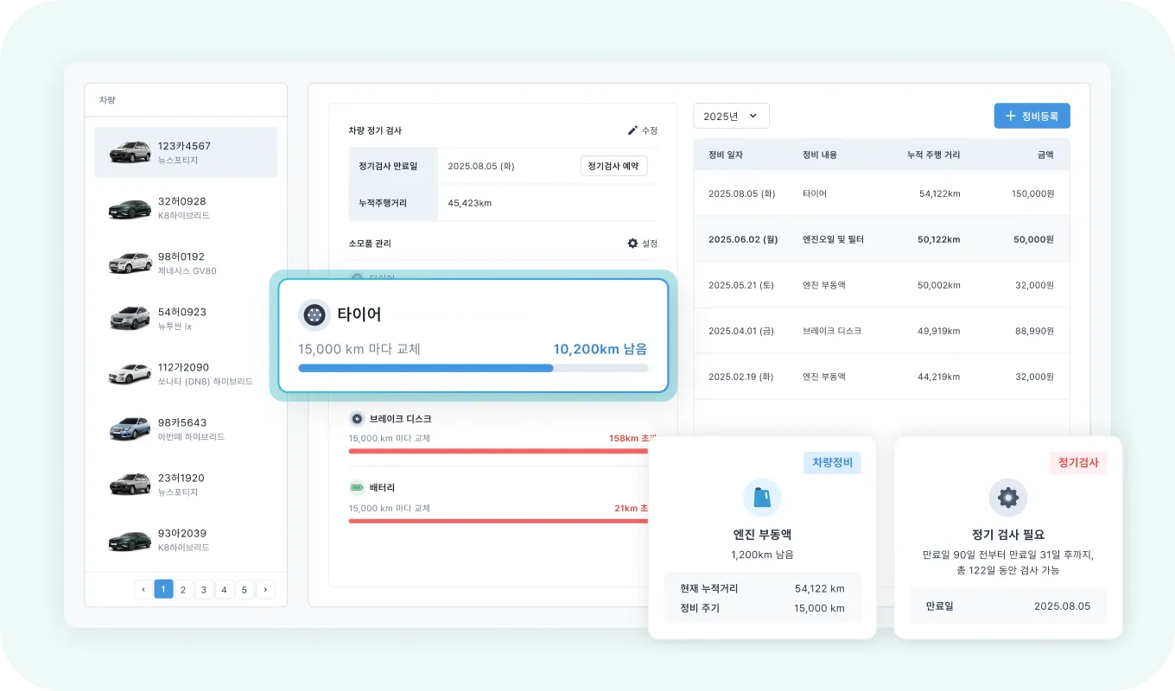Open the 2025년 year dropdown
Image resolution: width=1175 pixels, height=691 pixels.
point(731,116)
